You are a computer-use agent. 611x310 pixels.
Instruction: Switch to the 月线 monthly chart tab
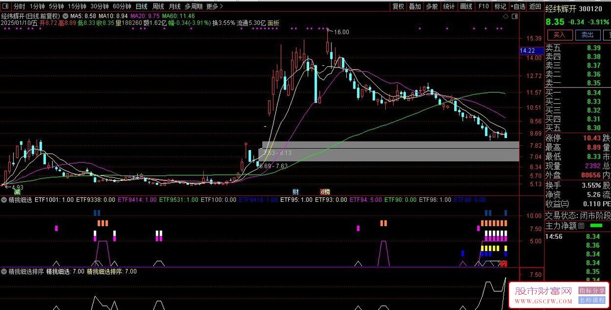[175, 7]
